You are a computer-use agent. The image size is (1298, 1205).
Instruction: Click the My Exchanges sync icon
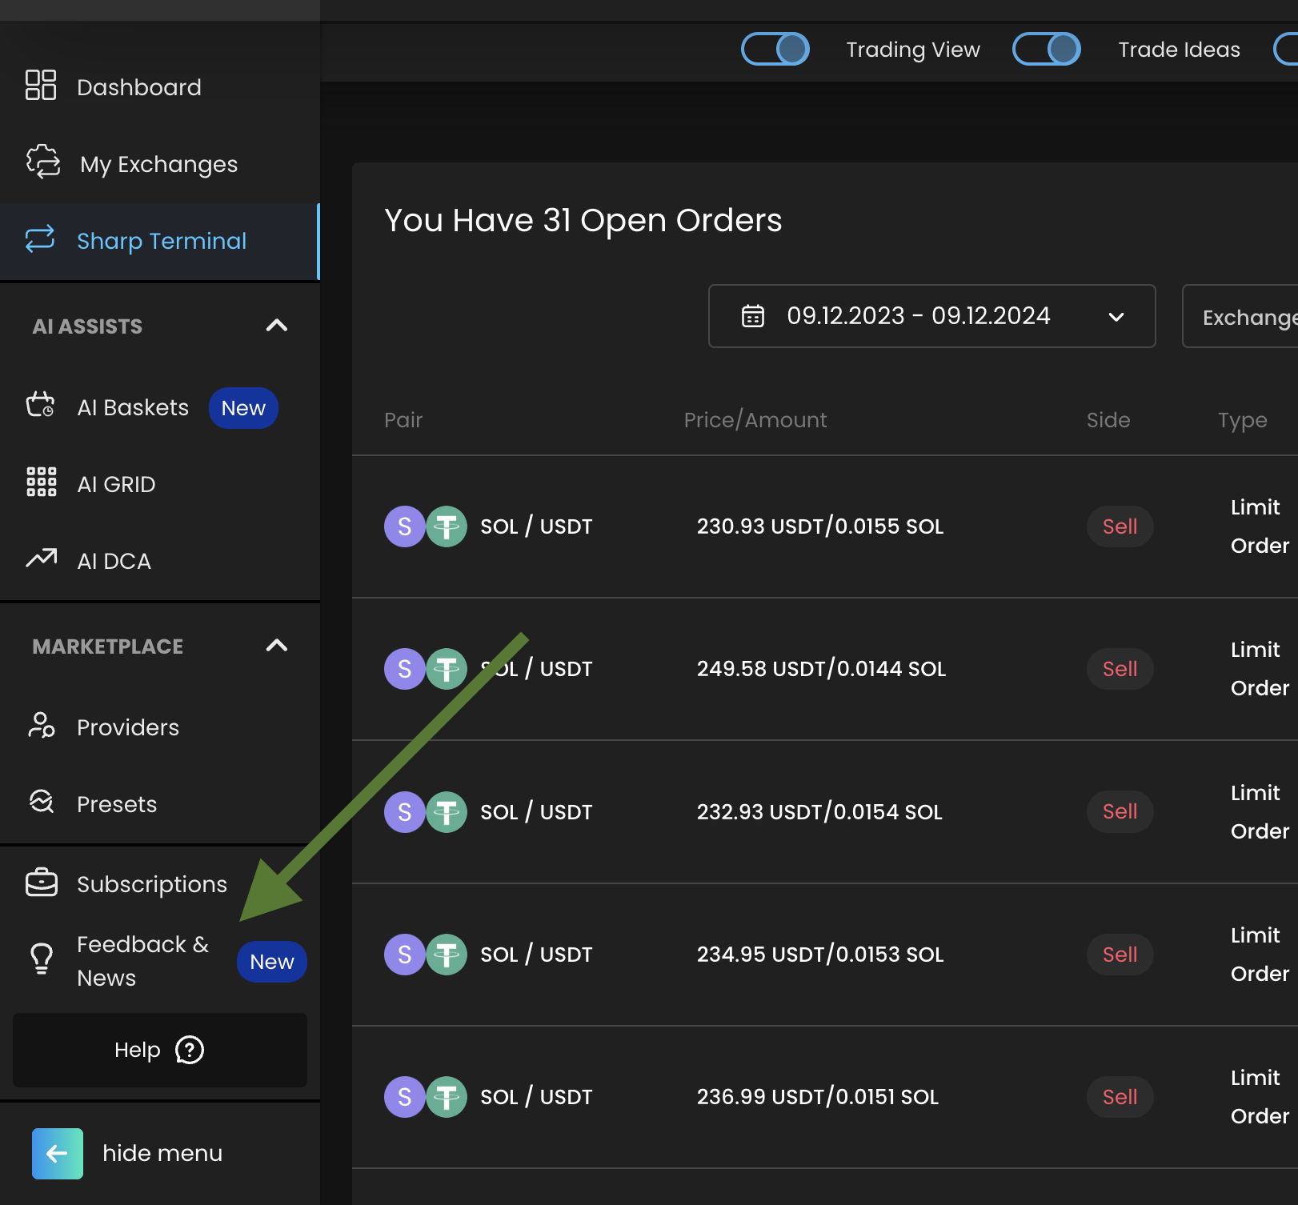(x=43, y=162)
